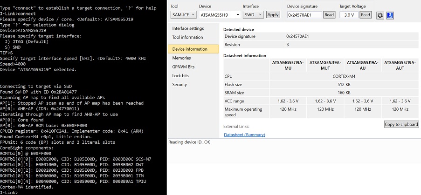Viewport: 421px width, 195px height.
Task: Click the VCC range row label
Action: tap(234, 101)
